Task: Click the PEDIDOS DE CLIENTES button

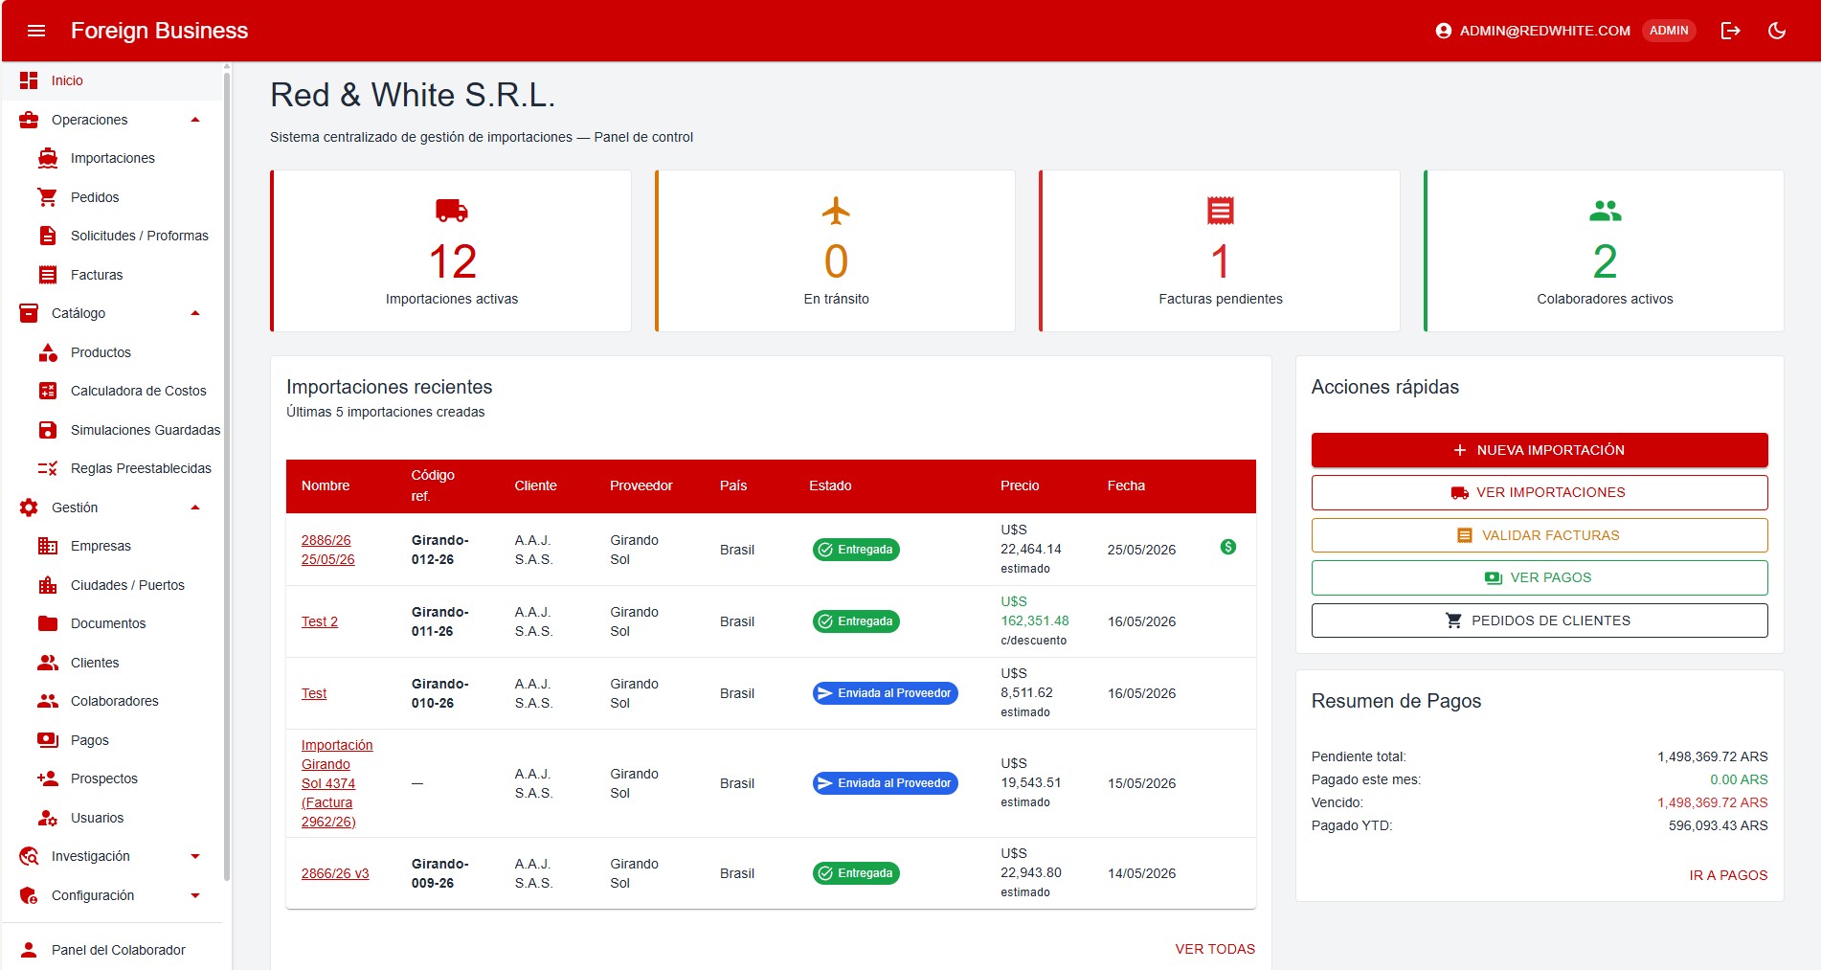Action: (1540, 620)
